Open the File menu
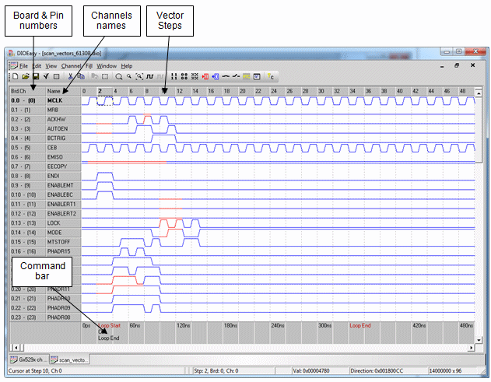 [23, 66]
